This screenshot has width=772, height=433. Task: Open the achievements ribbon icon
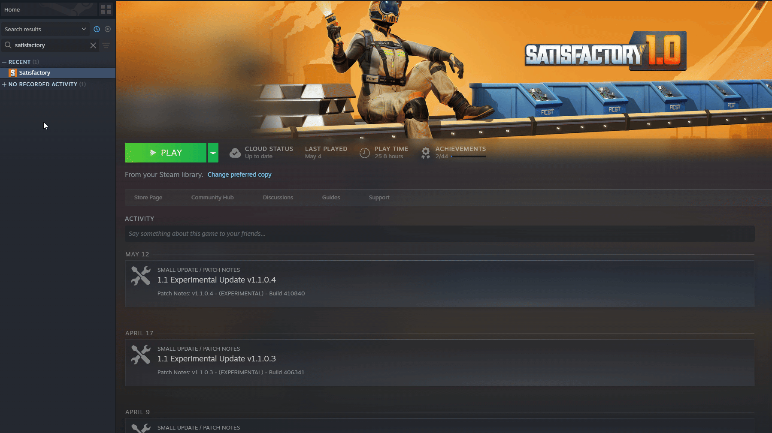(x=425, y=153)
